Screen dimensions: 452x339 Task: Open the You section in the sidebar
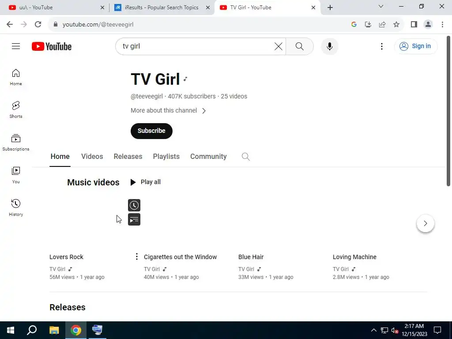16,175
